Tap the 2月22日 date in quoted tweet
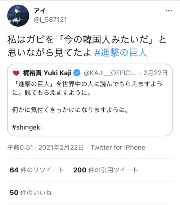This screenshot has width=180, height=205. tap(155, 73)
